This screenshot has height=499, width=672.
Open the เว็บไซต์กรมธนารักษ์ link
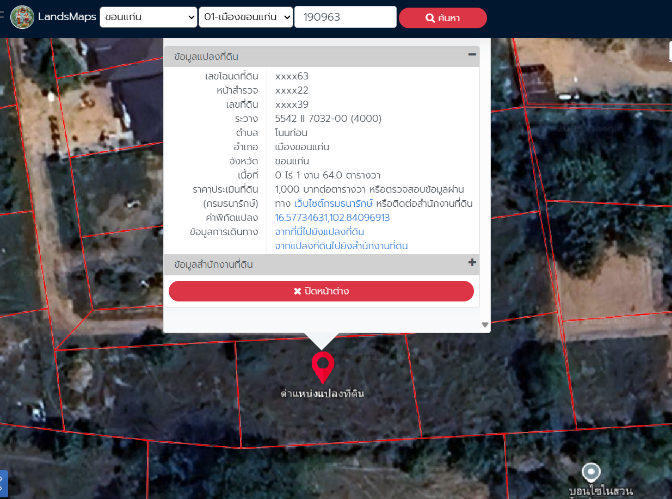pos(333,204)
